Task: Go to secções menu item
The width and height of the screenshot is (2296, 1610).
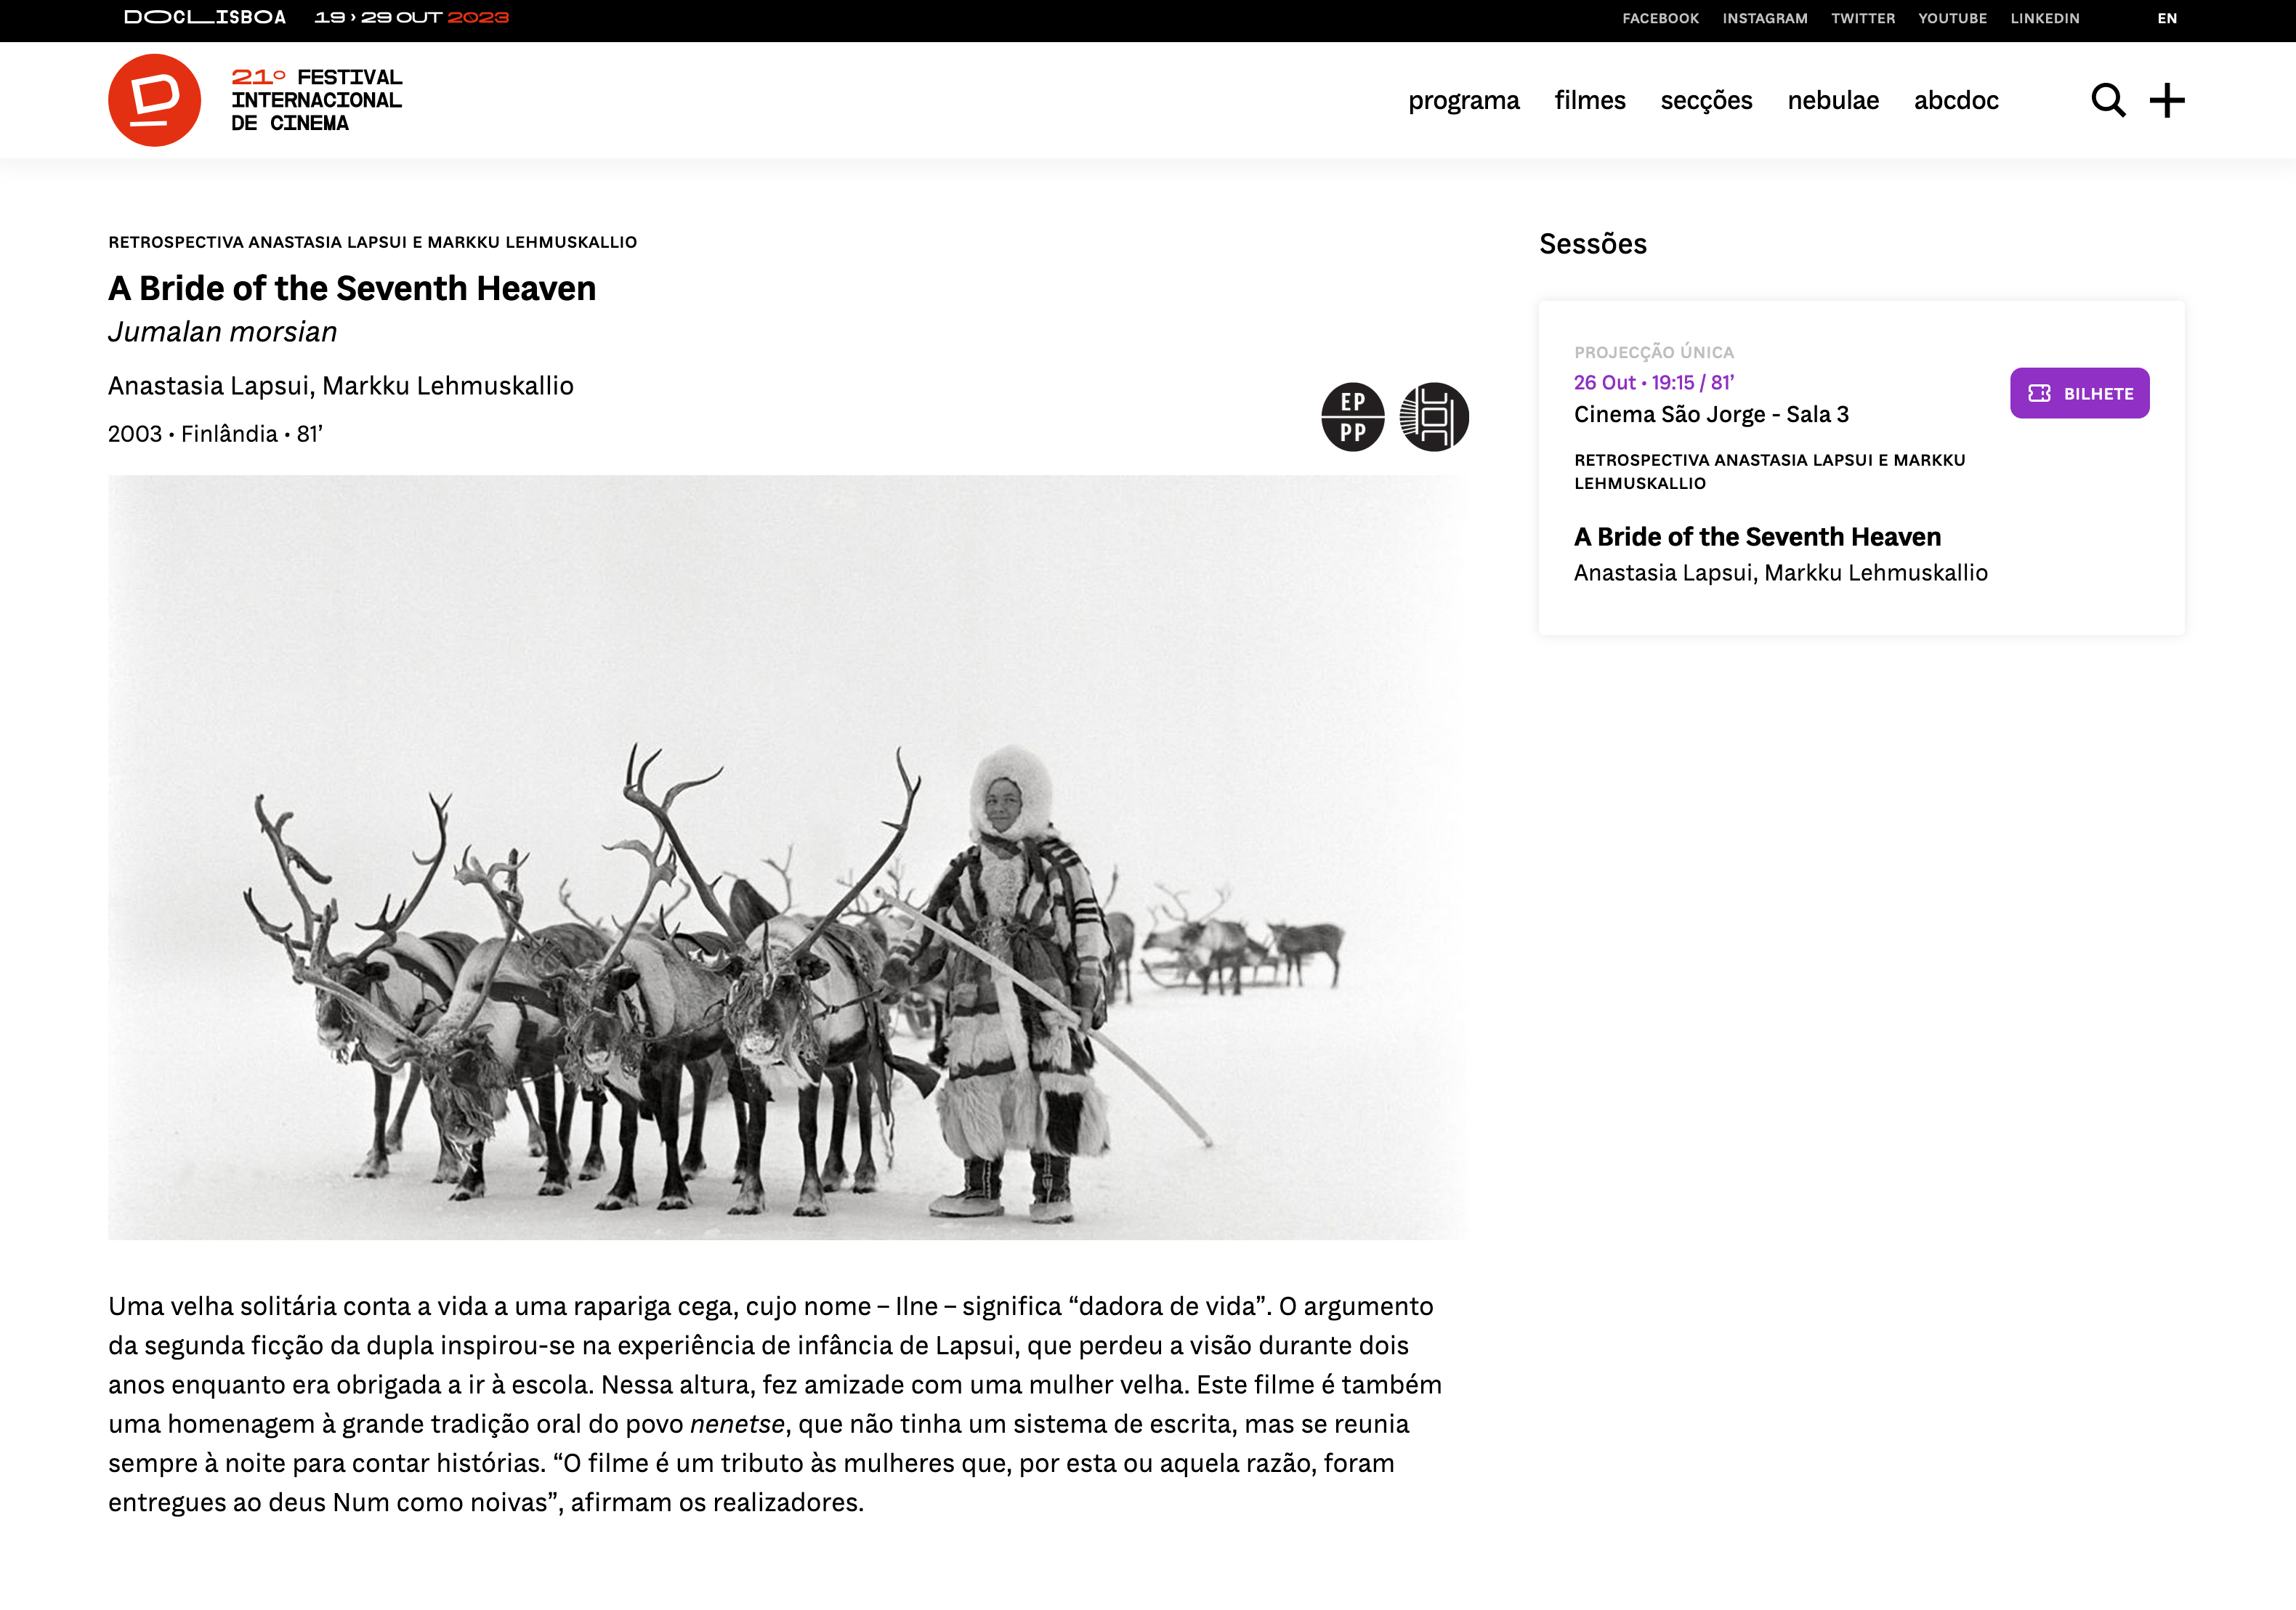Action: 1706,100
